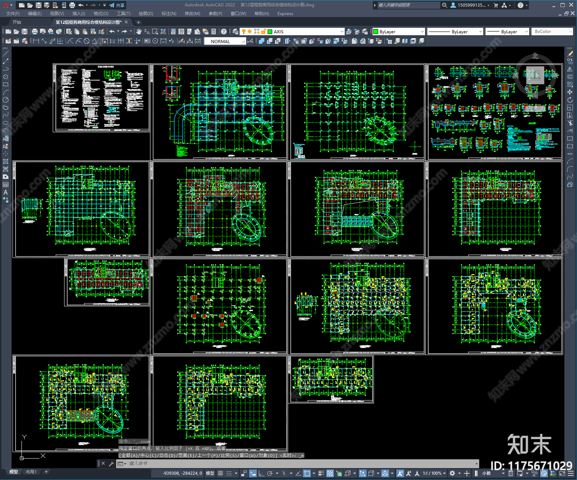Select the Line tool in Draw toolbar
Viewport: 577px width, 480px height.
tap(5, 53)
